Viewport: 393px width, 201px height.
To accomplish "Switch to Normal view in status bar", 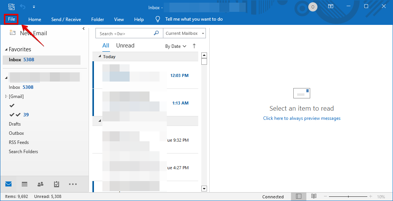I will (299, 196).
